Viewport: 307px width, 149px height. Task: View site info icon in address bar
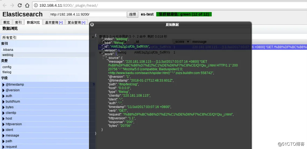36,5
